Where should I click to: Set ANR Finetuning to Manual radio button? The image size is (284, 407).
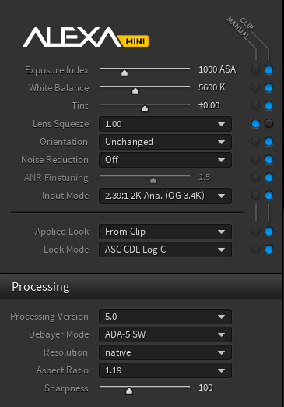point(255,177)
